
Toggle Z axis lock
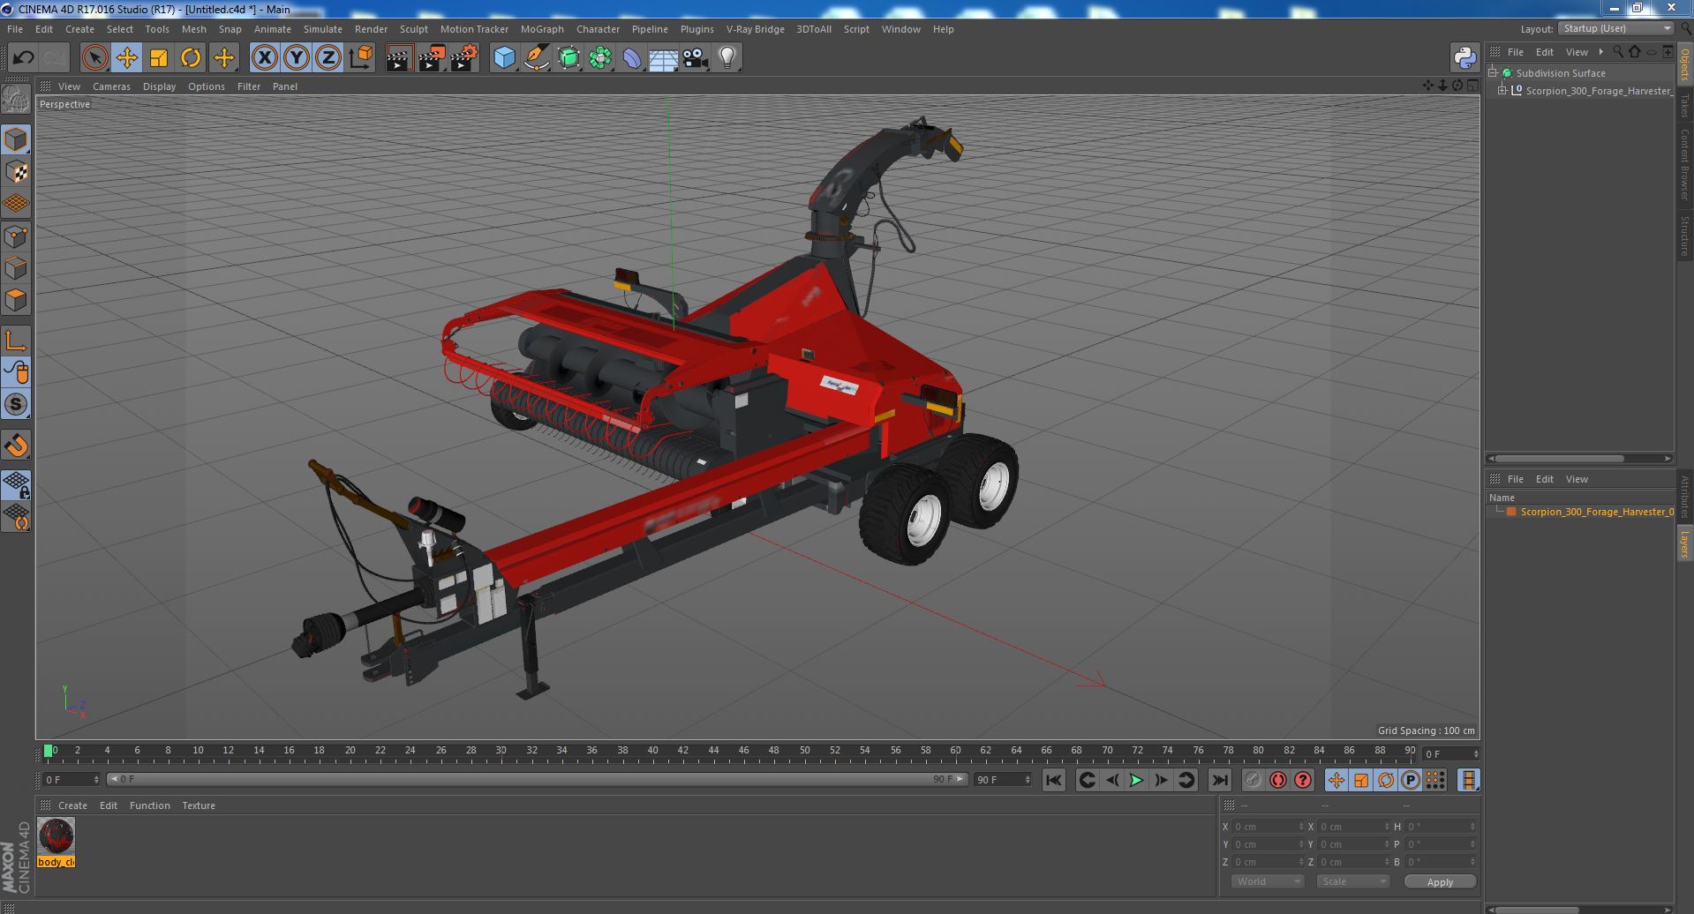(x=328, y=58)
